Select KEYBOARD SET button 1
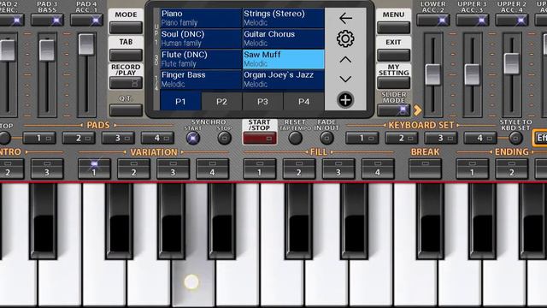This screenshot has height=308, width=547. (x=362, y=139)
